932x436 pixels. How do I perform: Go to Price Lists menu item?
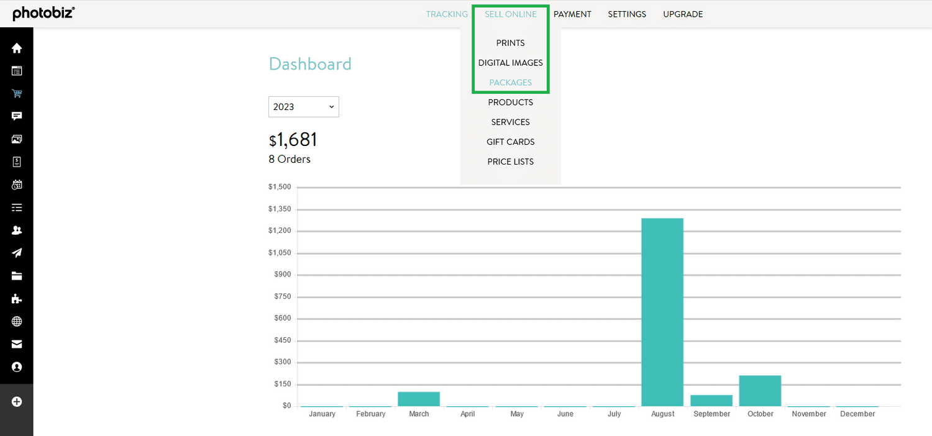pos(510,161)
